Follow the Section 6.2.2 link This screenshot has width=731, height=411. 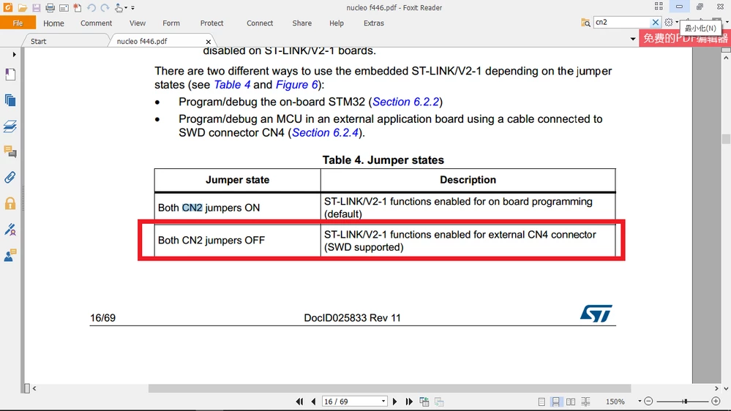405,102
